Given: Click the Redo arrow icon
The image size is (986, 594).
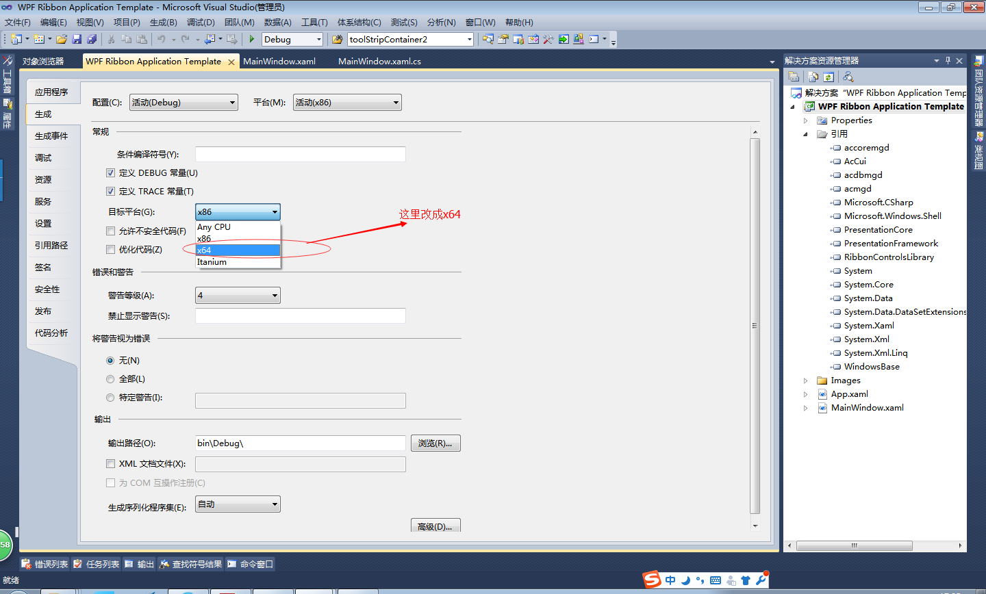Looking at the screenshot, I should [x=186, y=39].
